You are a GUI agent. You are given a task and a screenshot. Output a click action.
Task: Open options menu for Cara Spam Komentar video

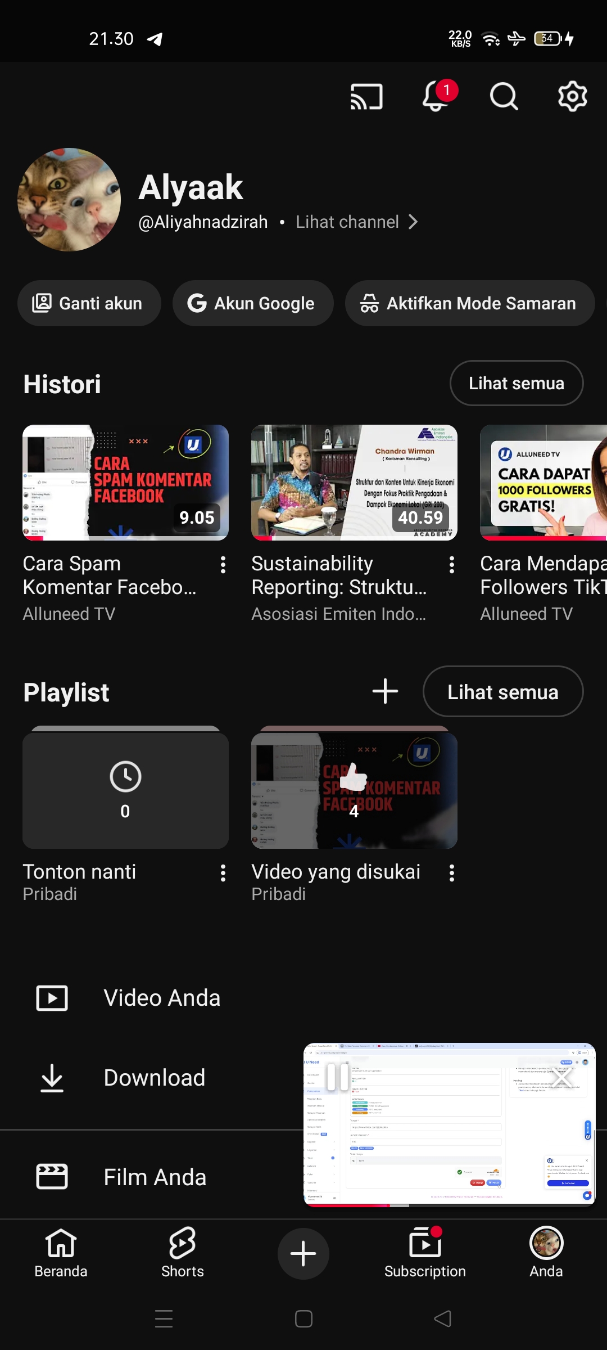click(x=223, y=565)
